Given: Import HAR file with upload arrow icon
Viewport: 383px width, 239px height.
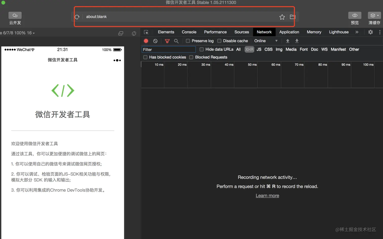Looking at the screenshot, I should [x=288, y=41].
